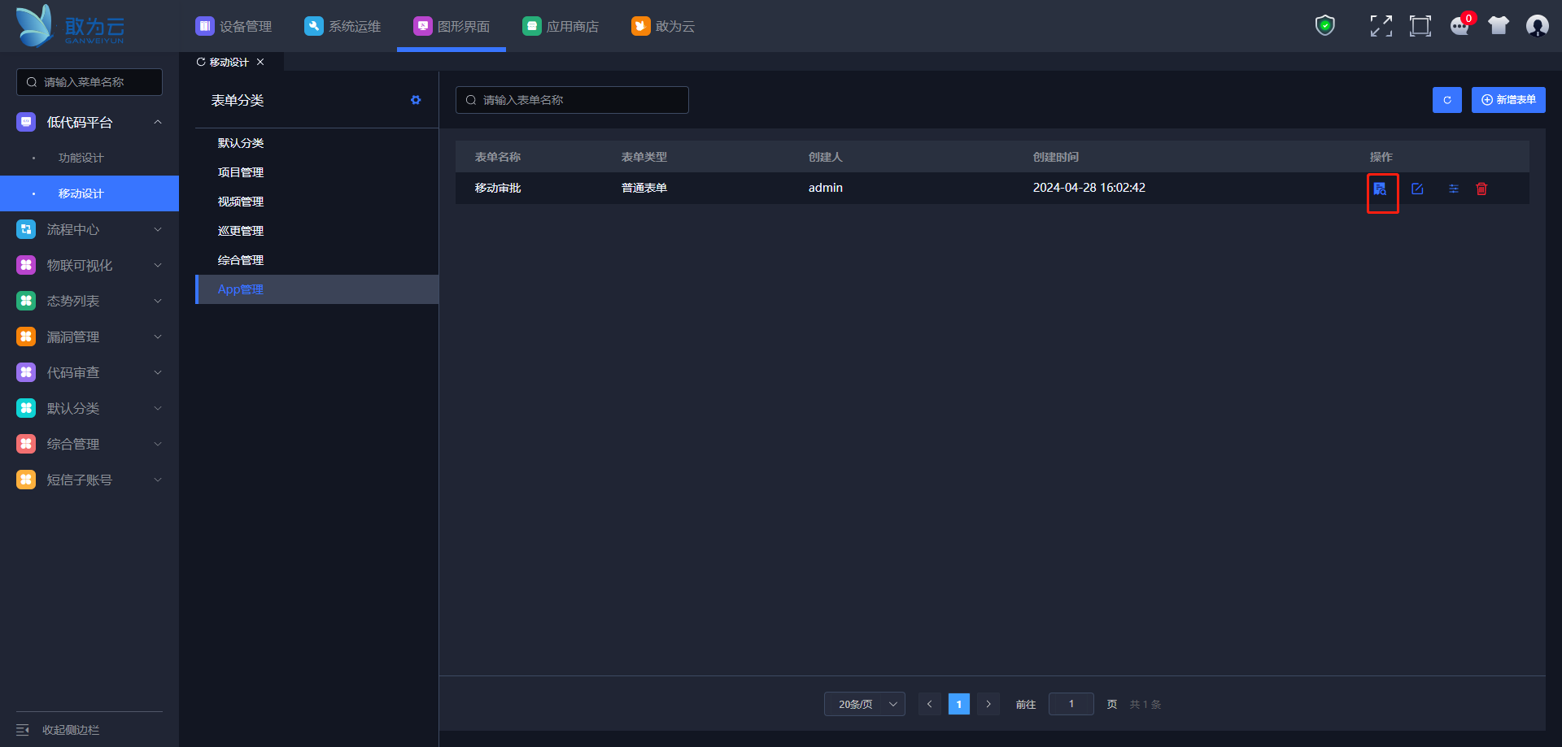1562x747 pixels.
Task: Open the theme shirt icon
Action: pyautogui.click(x=1499, y=26)
